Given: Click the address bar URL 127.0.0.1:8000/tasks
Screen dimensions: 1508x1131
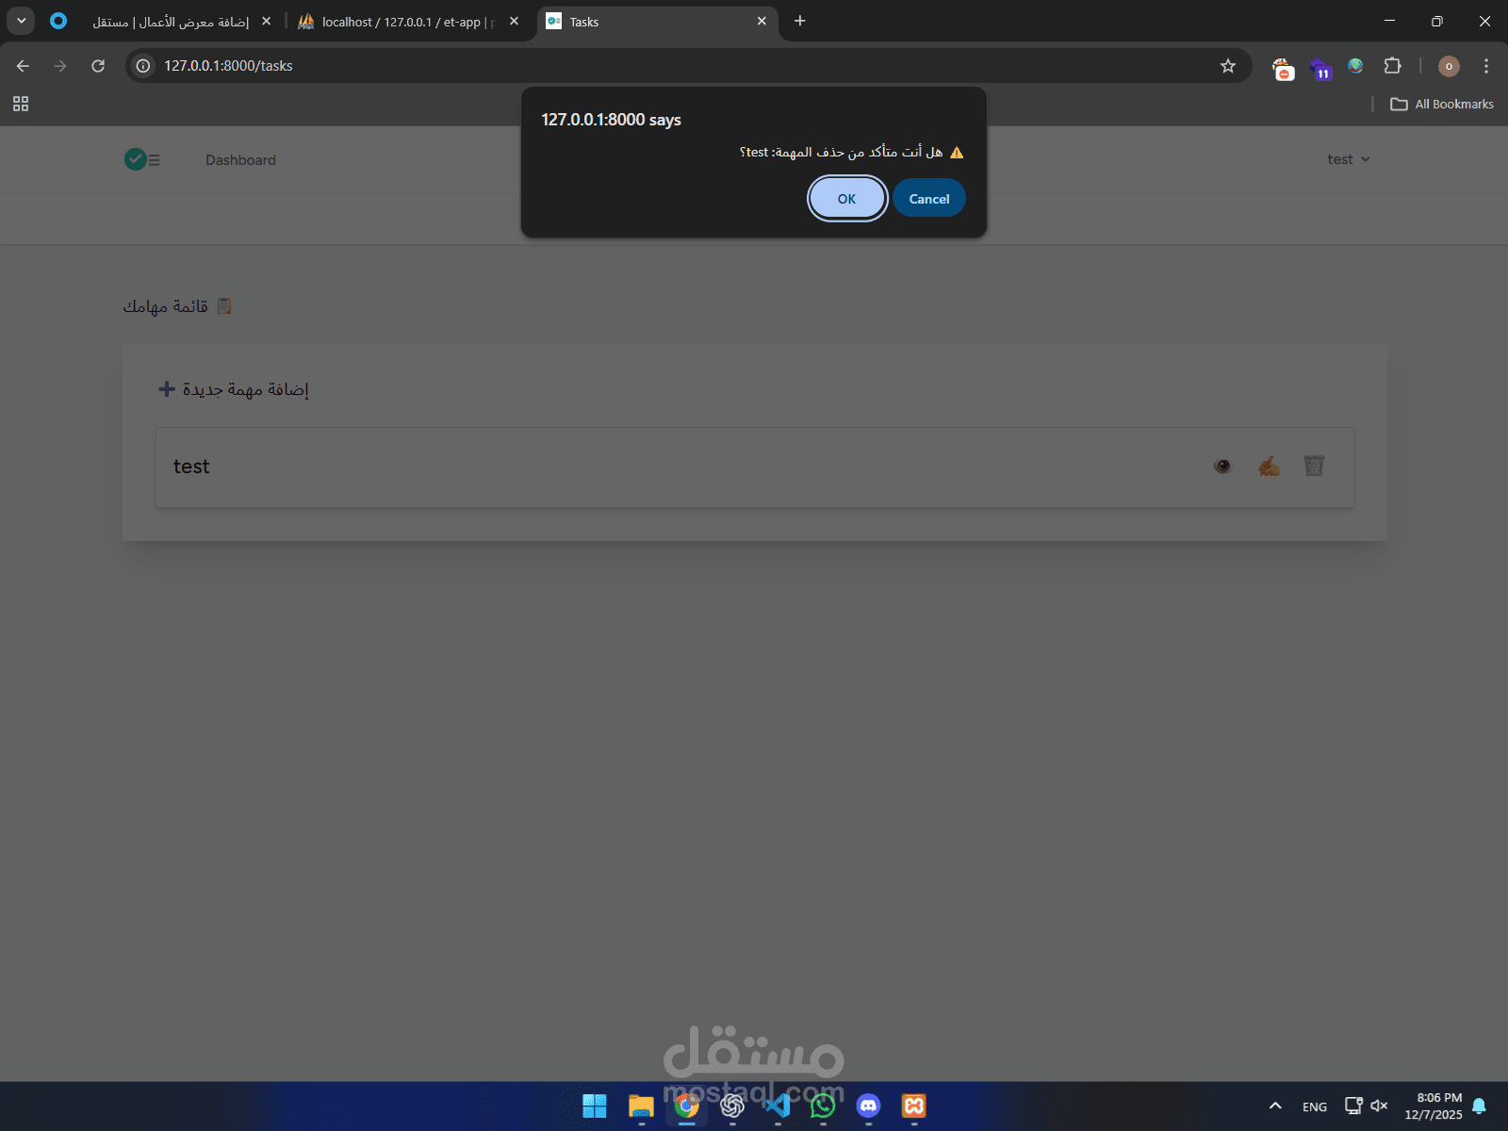Looking at the screenshot, I should (228, 66).
